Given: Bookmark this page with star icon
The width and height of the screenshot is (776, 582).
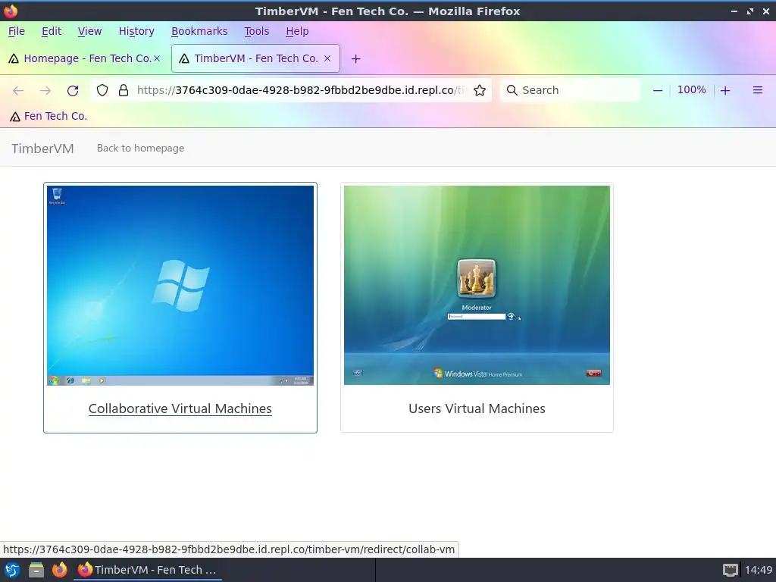Looking at the screenshot, I should [479, 90].
